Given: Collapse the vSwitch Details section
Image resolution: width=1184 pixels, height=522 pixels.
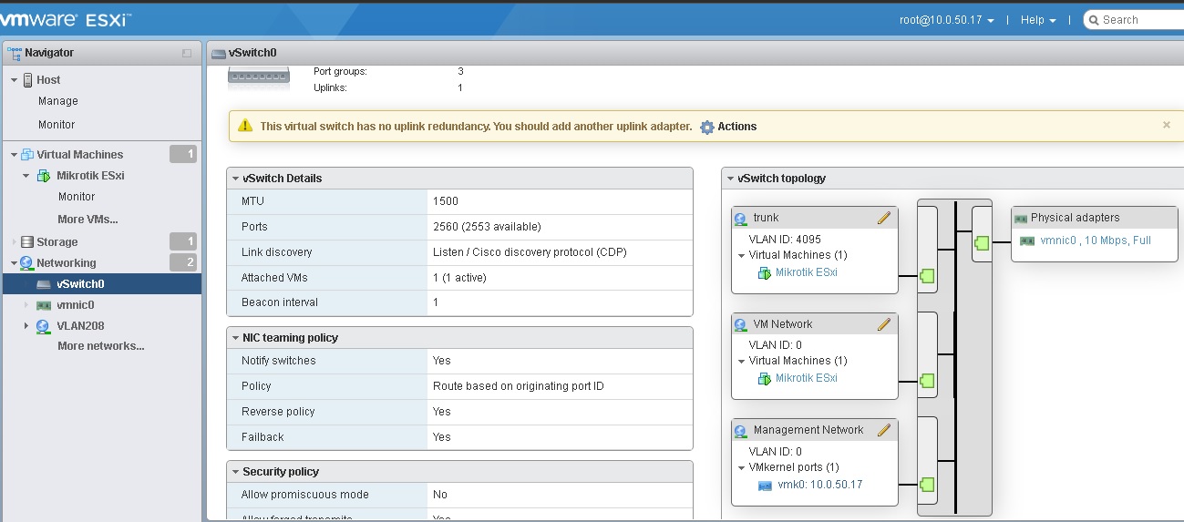Looking at the screenshot, I should click(235, 179).
